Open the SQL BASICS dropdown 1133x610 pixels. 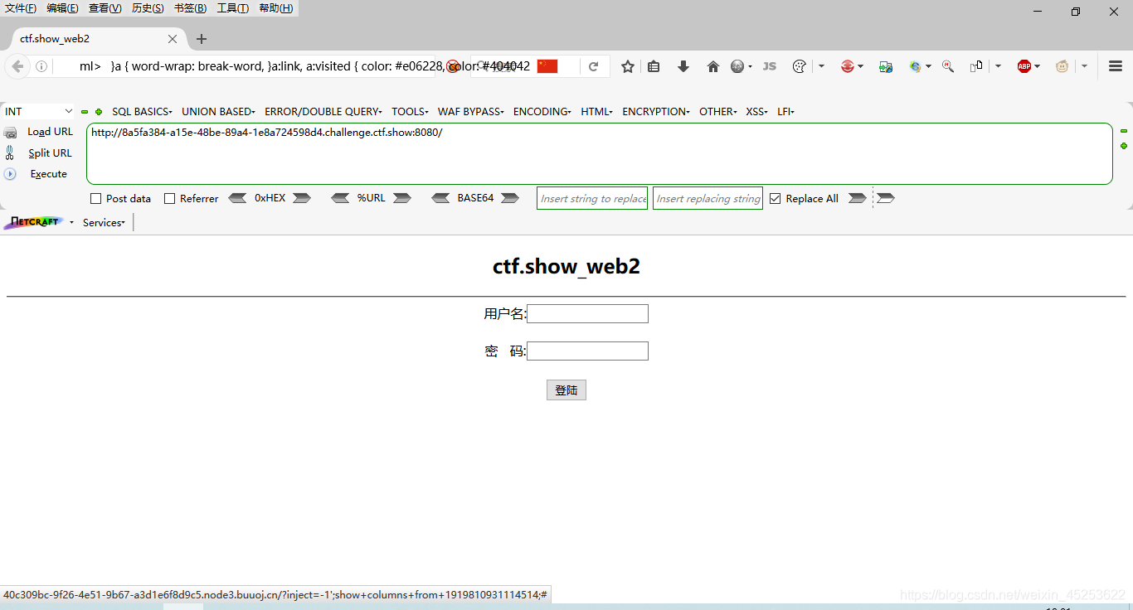tap(141, 111)
